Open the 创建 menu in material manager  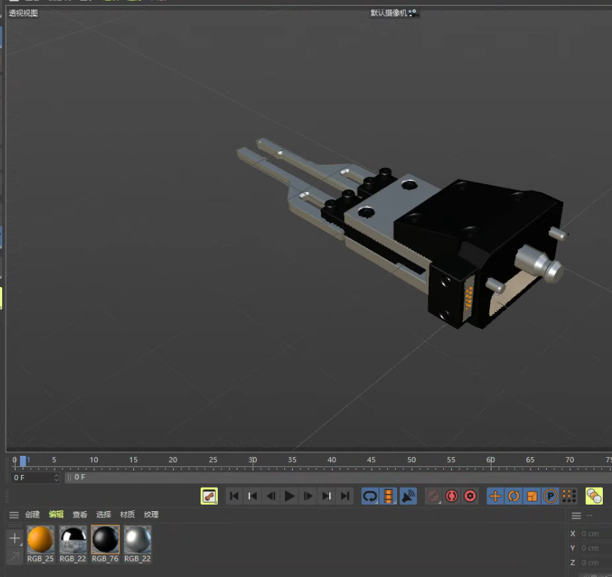click(33, 515)
